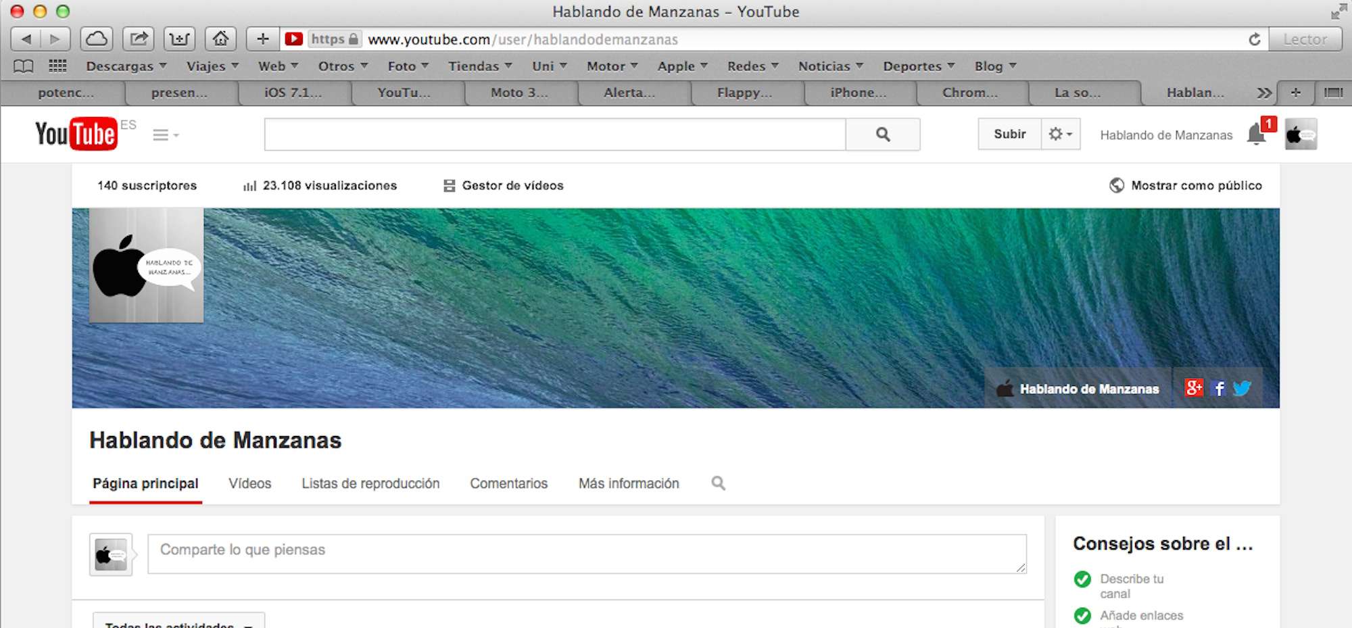Viewport: 1352px width, 628px height.
Task: Click the magnifier search button
Action: tap(883, 135)
